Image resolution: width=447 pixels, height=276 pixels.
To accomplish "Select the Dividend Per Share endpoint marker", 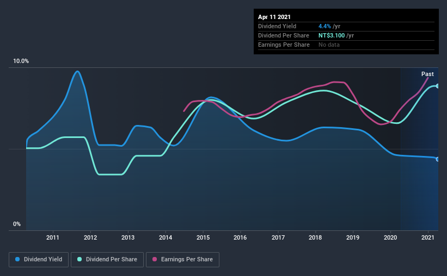I will 437,86.
